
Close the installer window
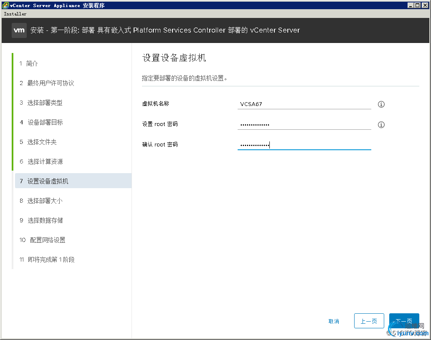tap(425, 5)
